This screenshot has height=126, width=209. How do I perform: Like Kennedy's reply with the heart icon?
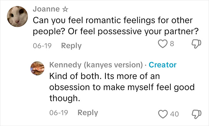[x=164, y=113]
